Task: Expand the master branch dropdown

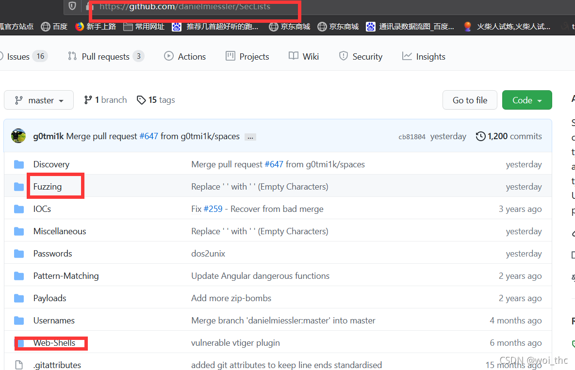Action: 39,100
